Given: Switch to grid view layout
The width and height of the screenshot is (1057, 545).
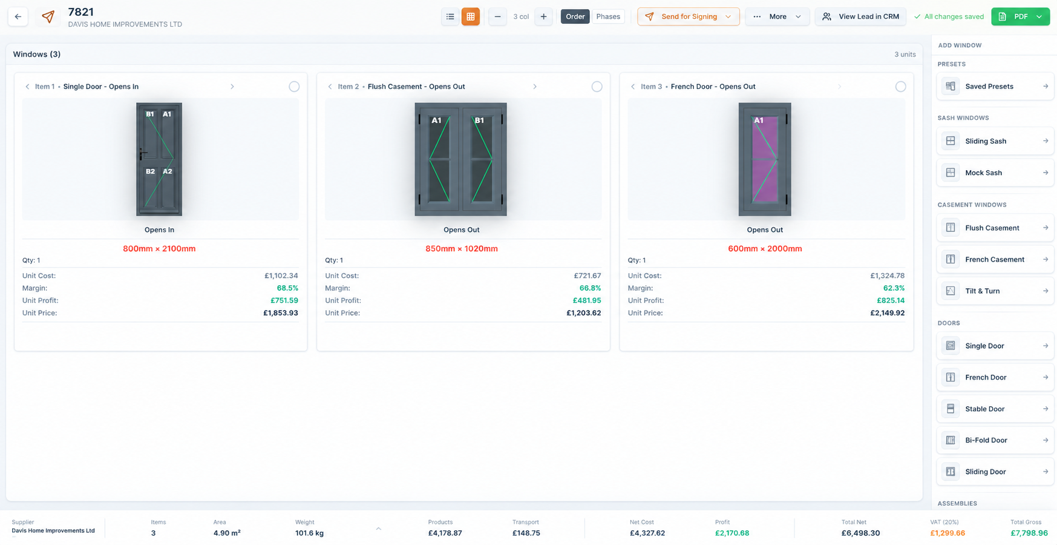Looking at the screenshot, I should point(471,17).
